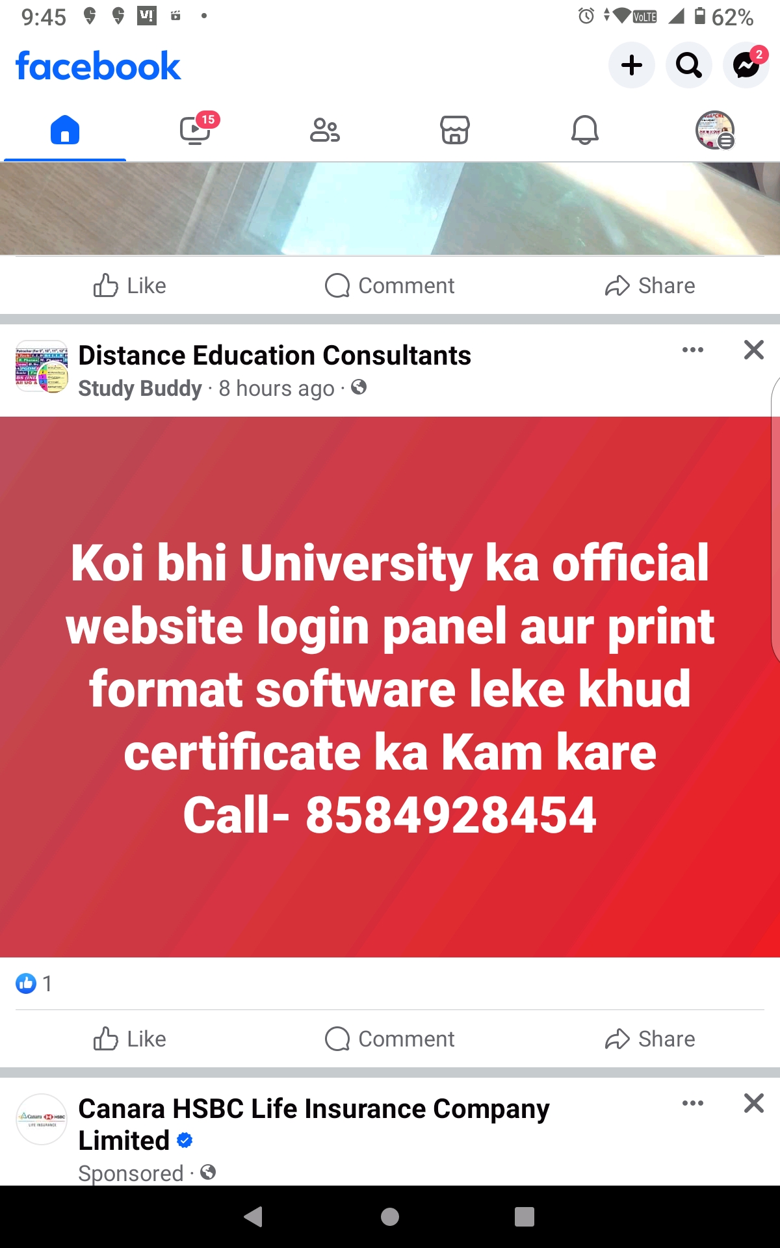This screenshot has width=780, height=1248.
Task: Open Distance Education Consultants page name
Action: 274,356
